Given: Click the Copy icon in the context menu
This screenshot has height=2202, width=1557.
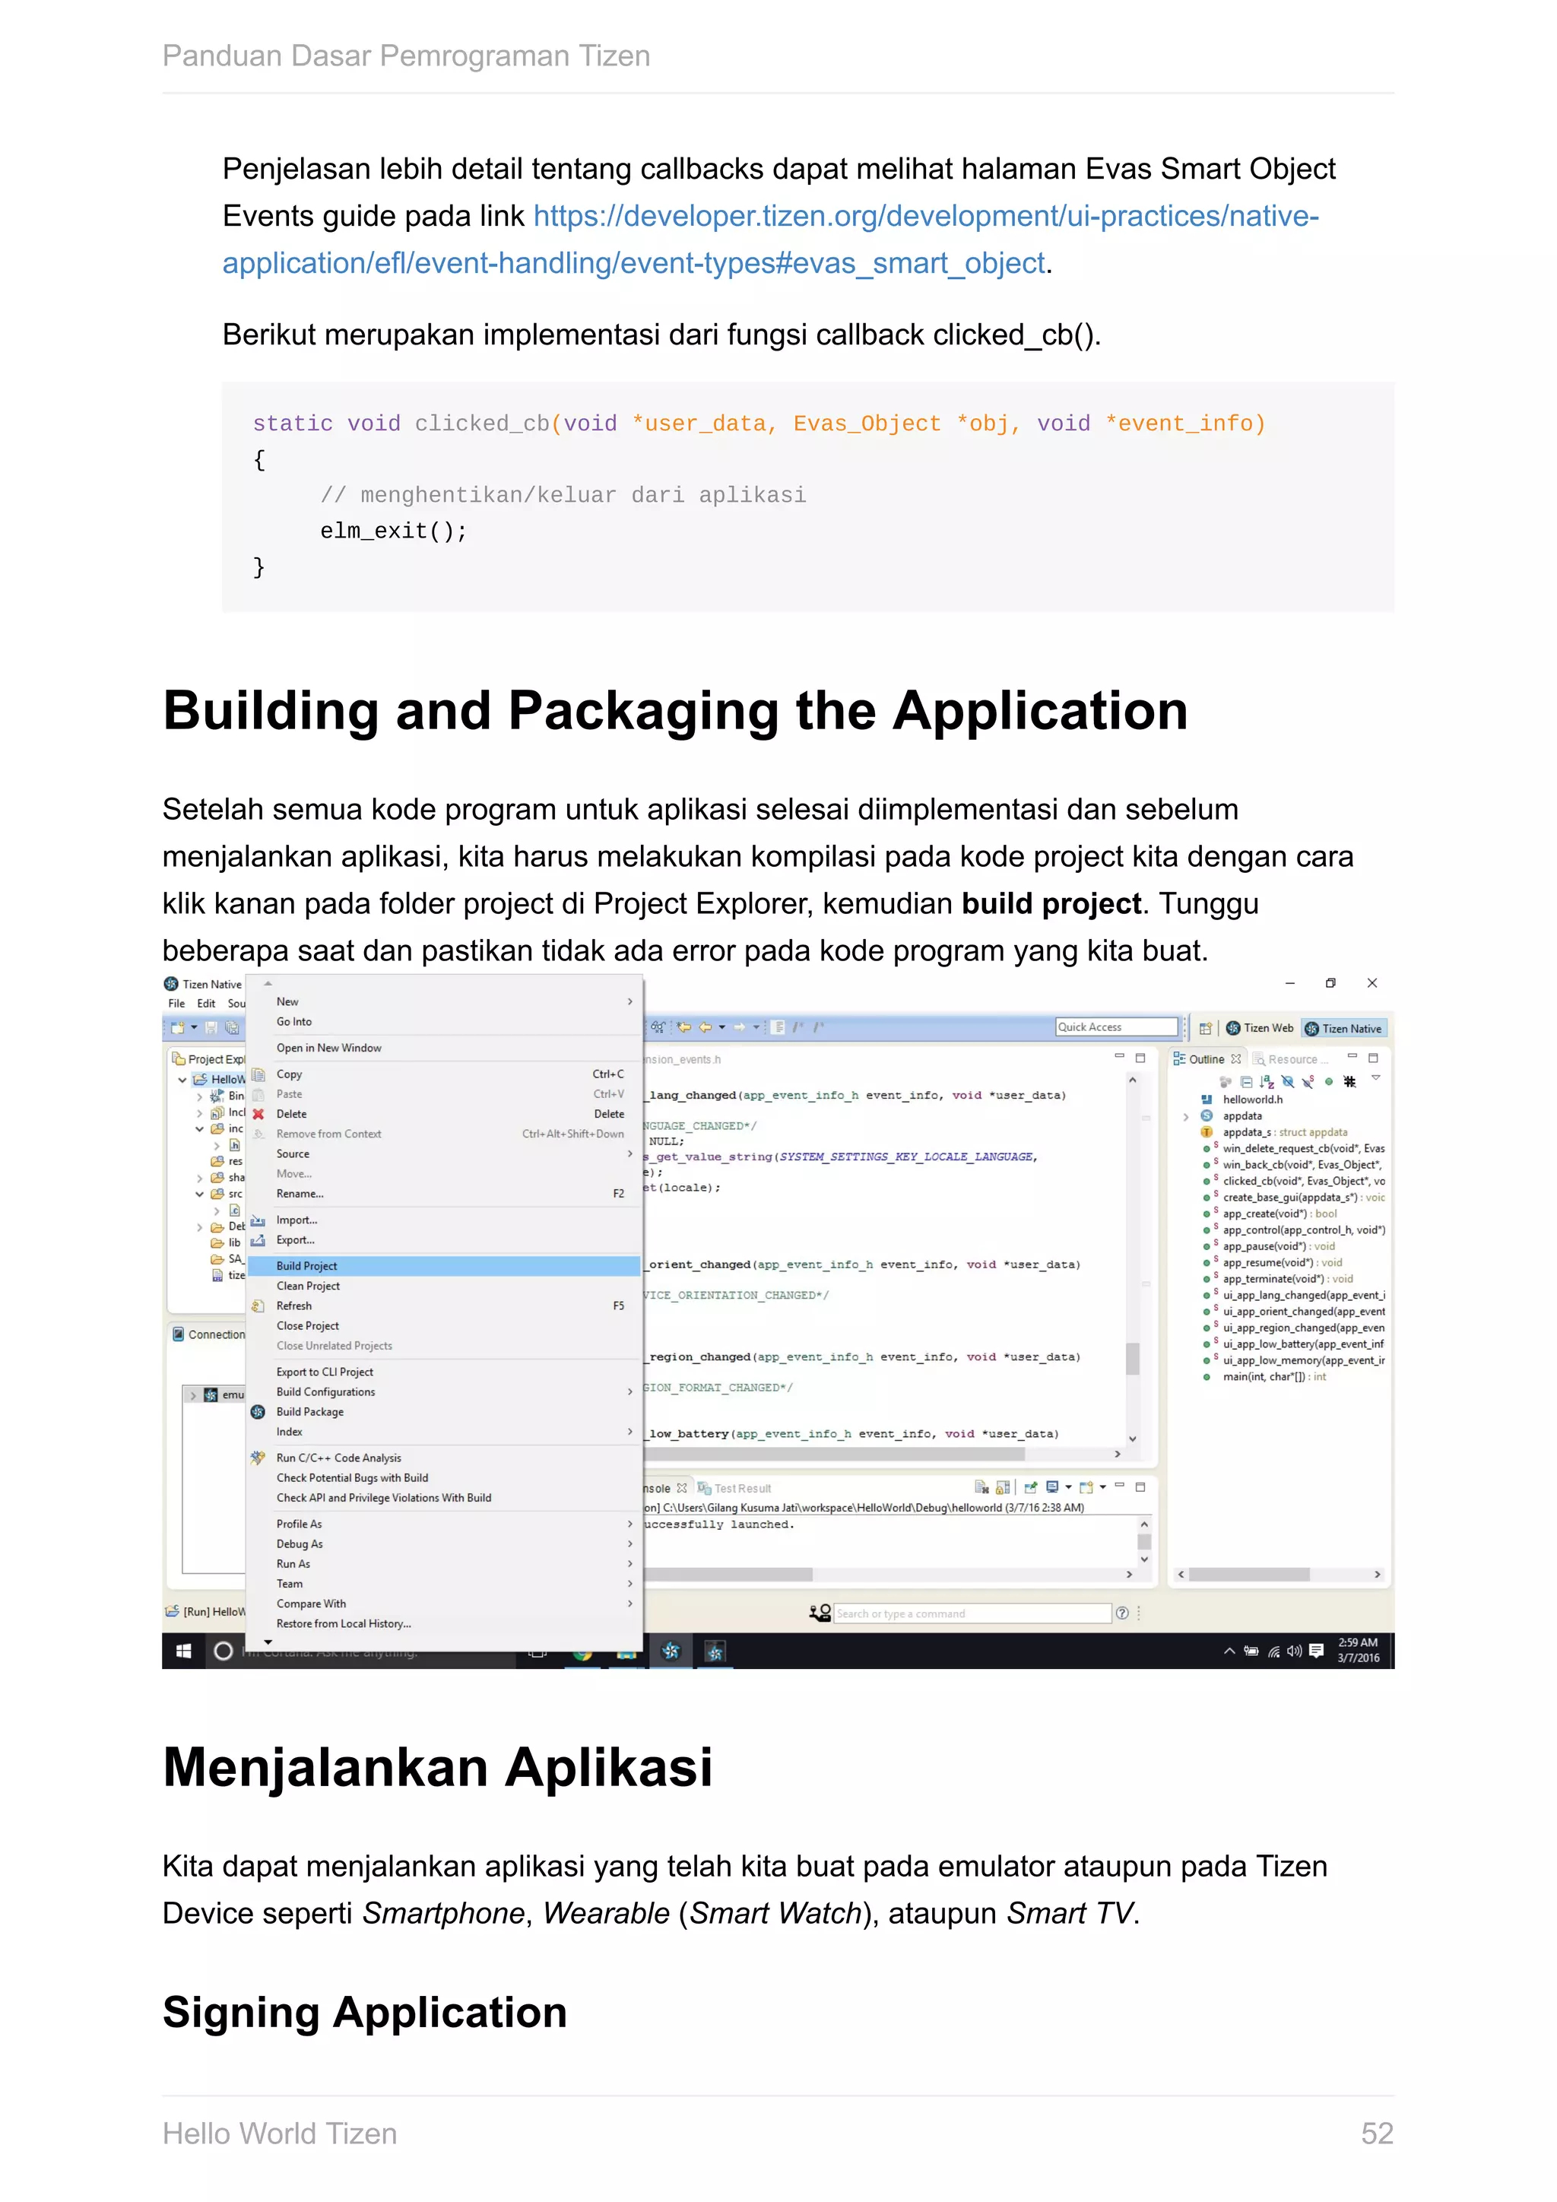Looking at the screenshot, I should [258, 1074].
